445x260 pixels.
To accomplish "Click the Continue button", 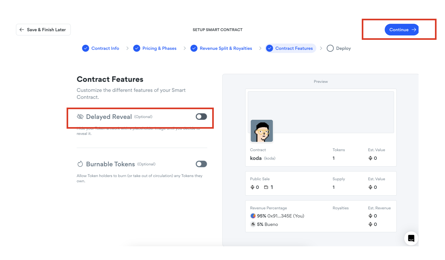I will pos(401,30).
